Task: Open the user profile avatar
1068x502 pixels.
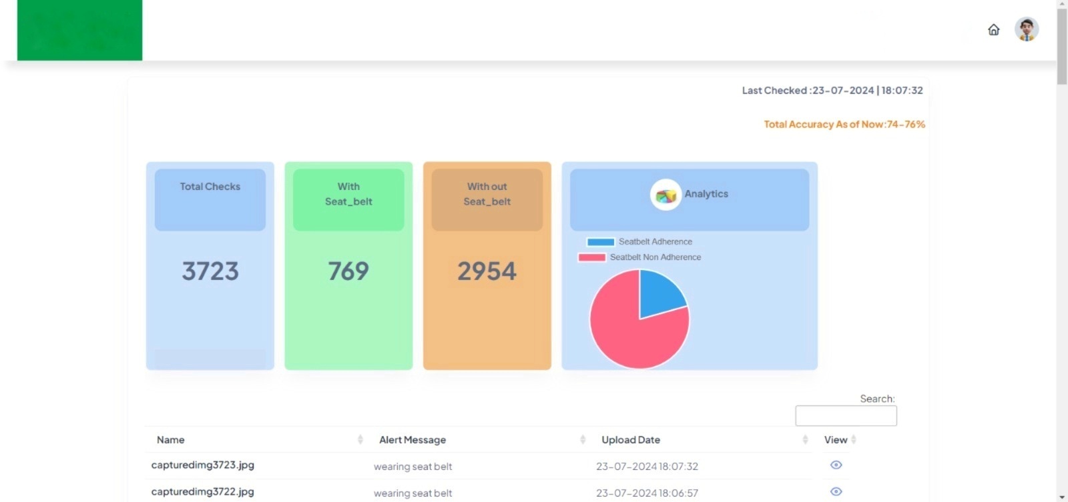Action: pyautogui.click(x=1026, y=29)
